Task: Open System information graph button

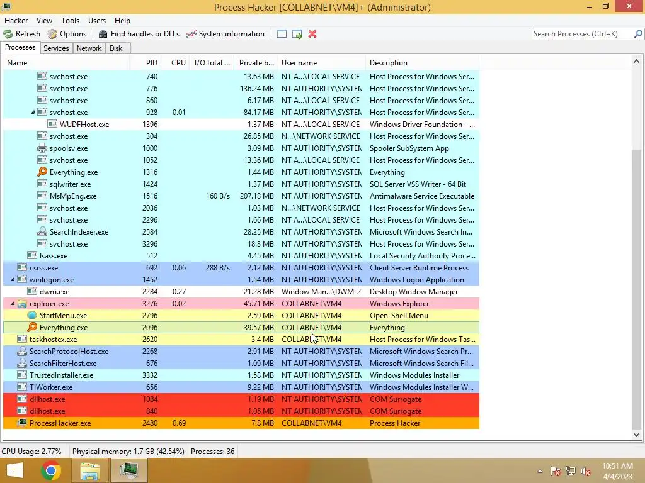Action: (x=225, y=34)
